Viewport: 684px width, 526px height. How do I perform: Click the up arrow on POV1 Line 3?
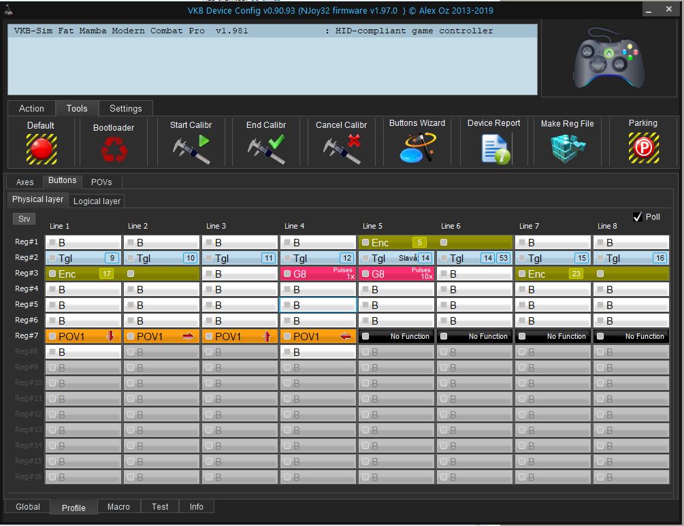point(267,336)
